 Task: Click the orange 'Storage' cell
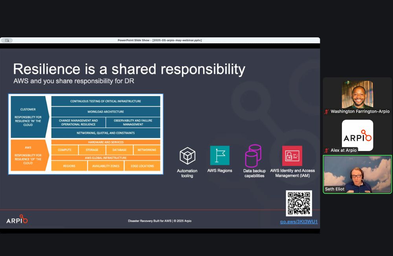(x=92, y=150)
